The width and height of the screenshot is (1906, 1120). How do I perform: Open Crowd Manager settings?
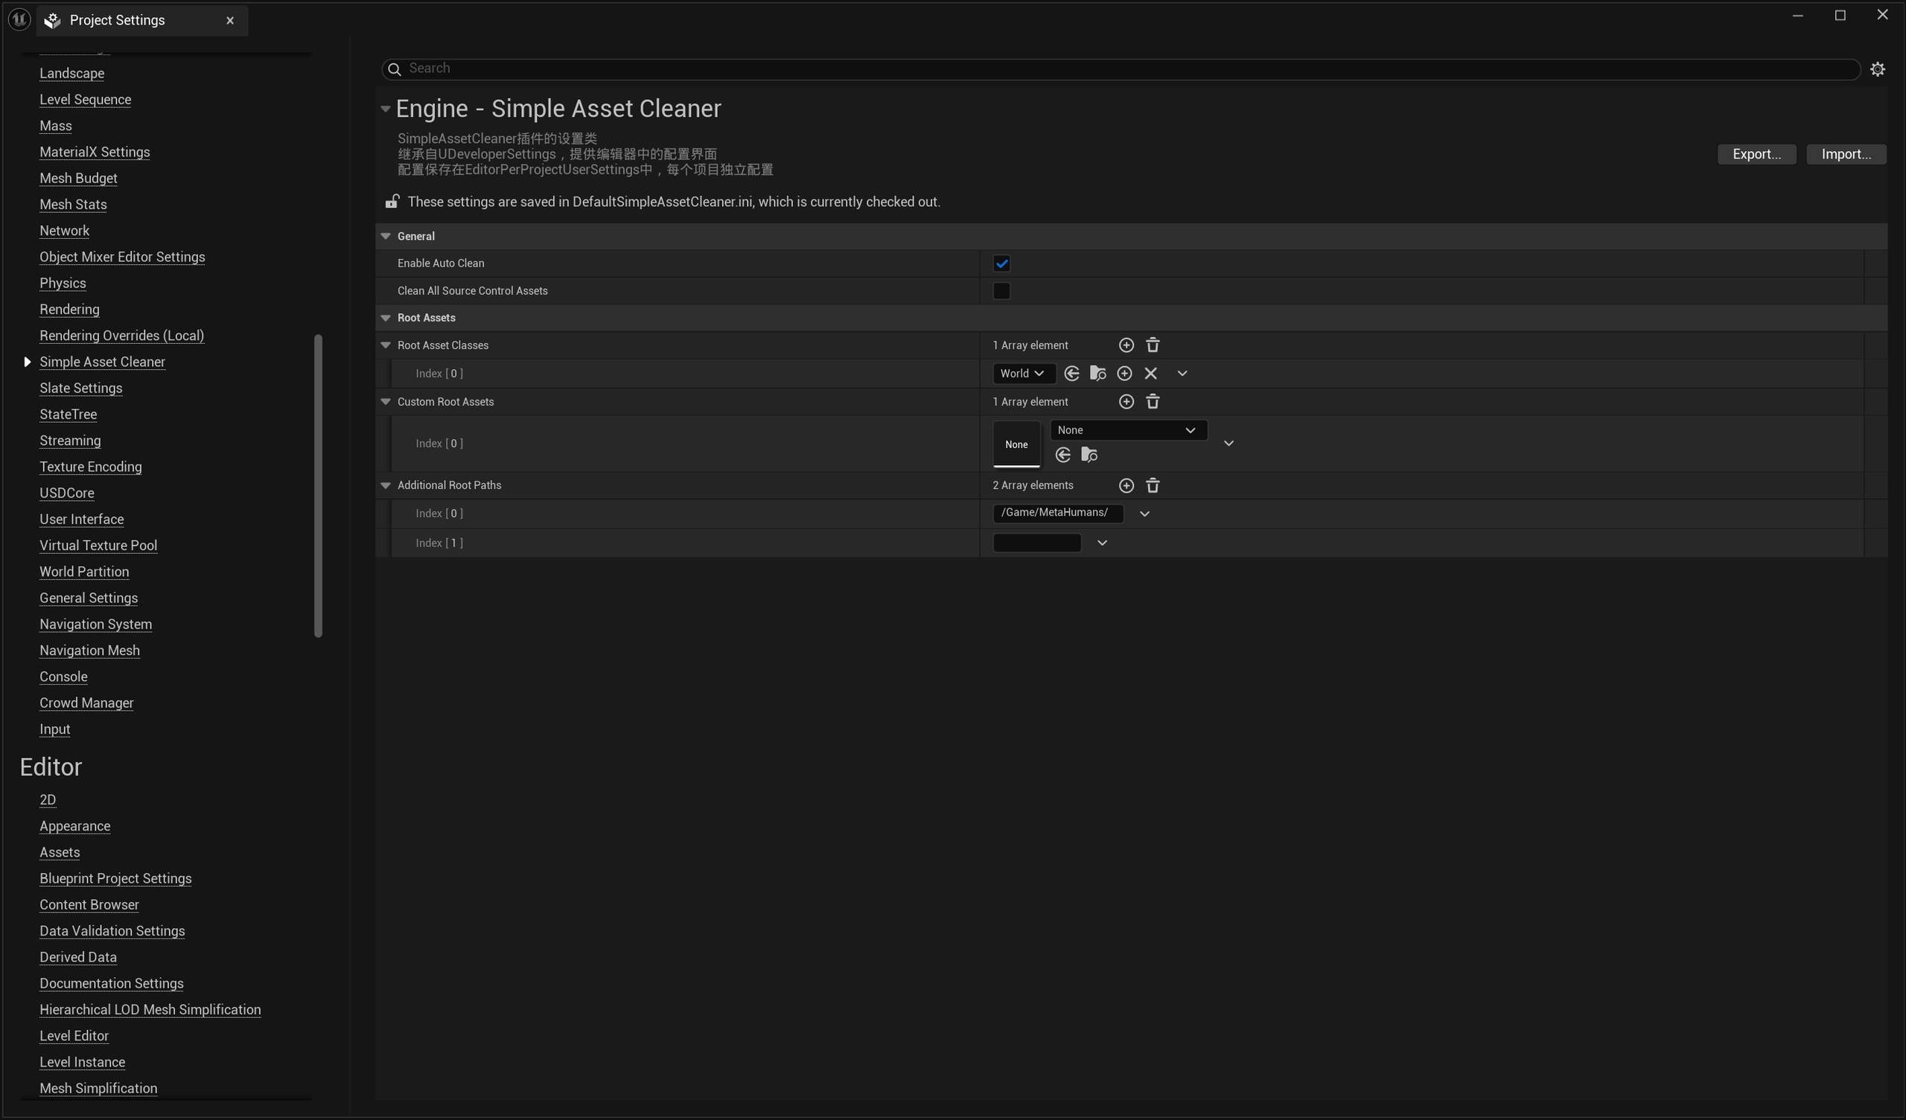click(x=86, y=703)
